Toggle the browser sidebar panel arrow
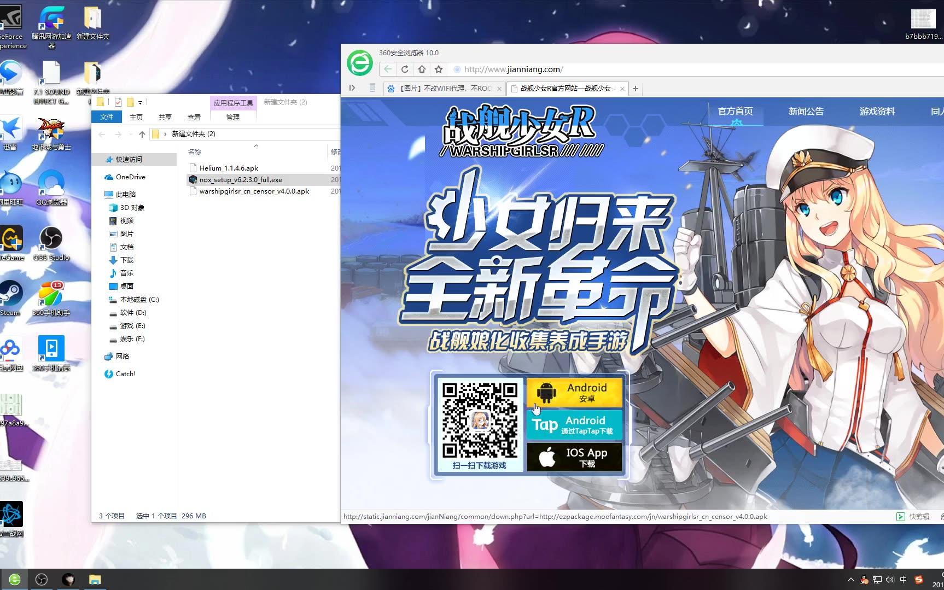 tap(352, 88)
